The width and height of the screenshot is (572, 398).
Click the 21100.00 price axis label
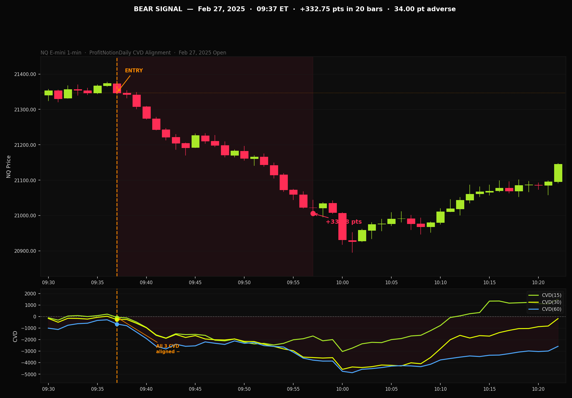pyautogui.click(x=25, y=180)
